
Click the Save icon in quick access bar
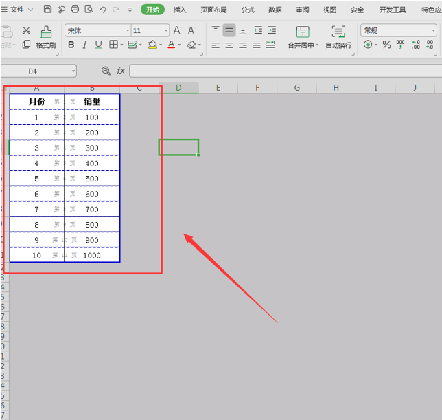tap(47, 10)
